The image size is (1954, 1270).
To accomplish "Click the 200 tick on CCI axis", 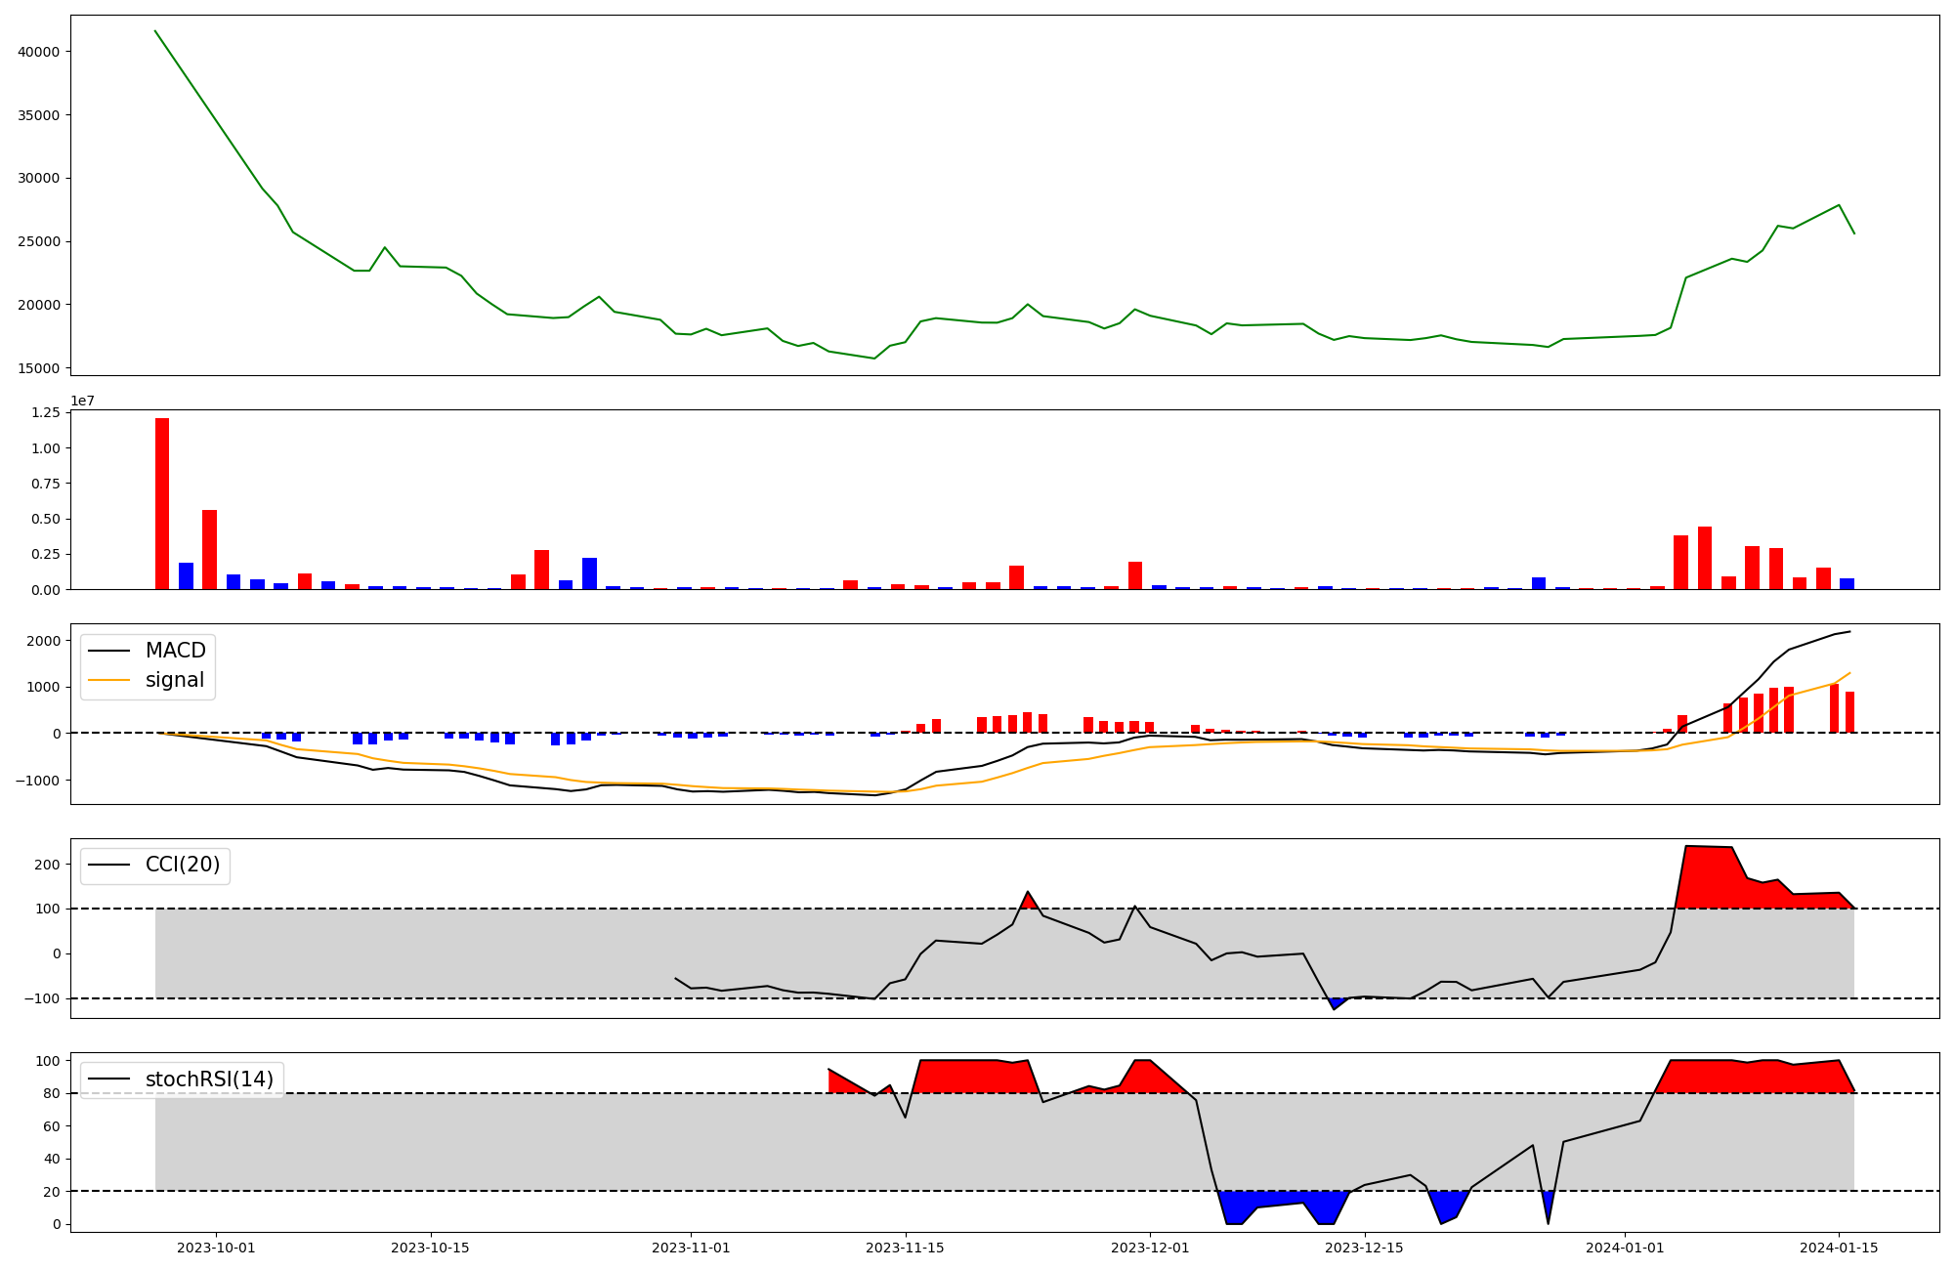I will pyautogui.click(x=48, y=865).
